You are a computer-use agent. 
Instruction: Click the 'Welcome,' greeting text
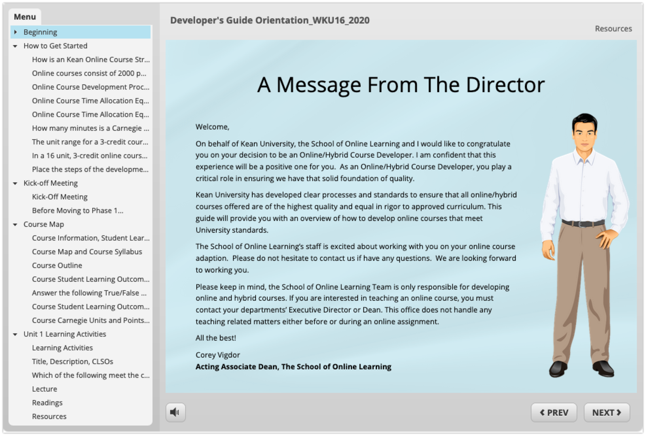212,127
